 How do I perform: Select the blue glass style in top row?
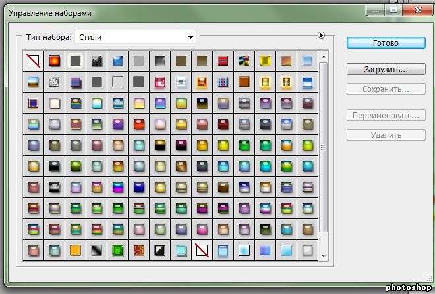pyautogui.click(x=118, y=61)
